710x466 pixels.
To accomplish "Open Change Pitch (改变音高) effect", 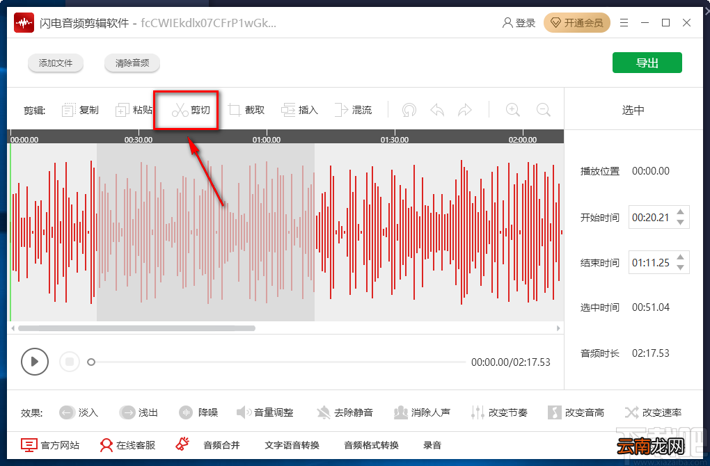I will tap(576, 412).
